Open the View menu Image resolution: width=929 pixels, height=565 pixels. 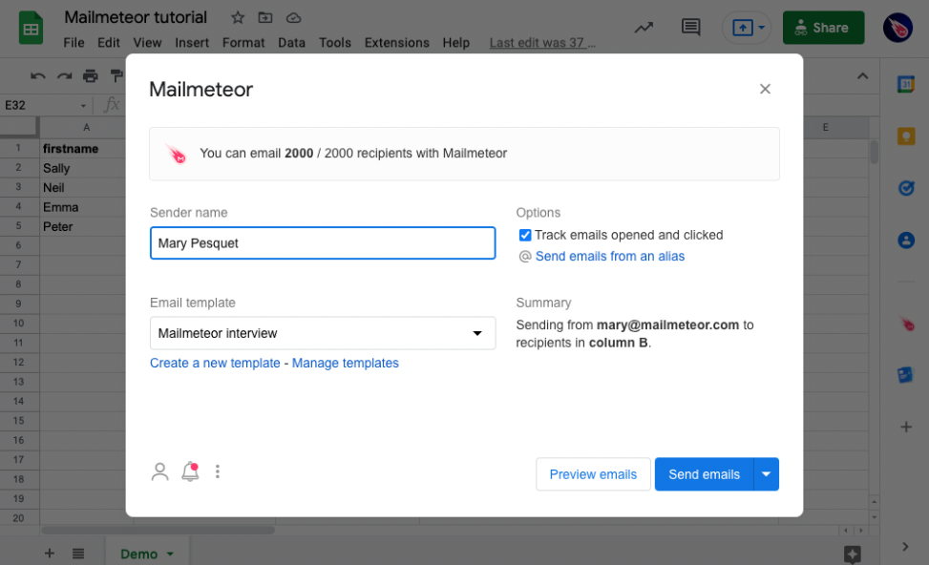pos(147,43)
